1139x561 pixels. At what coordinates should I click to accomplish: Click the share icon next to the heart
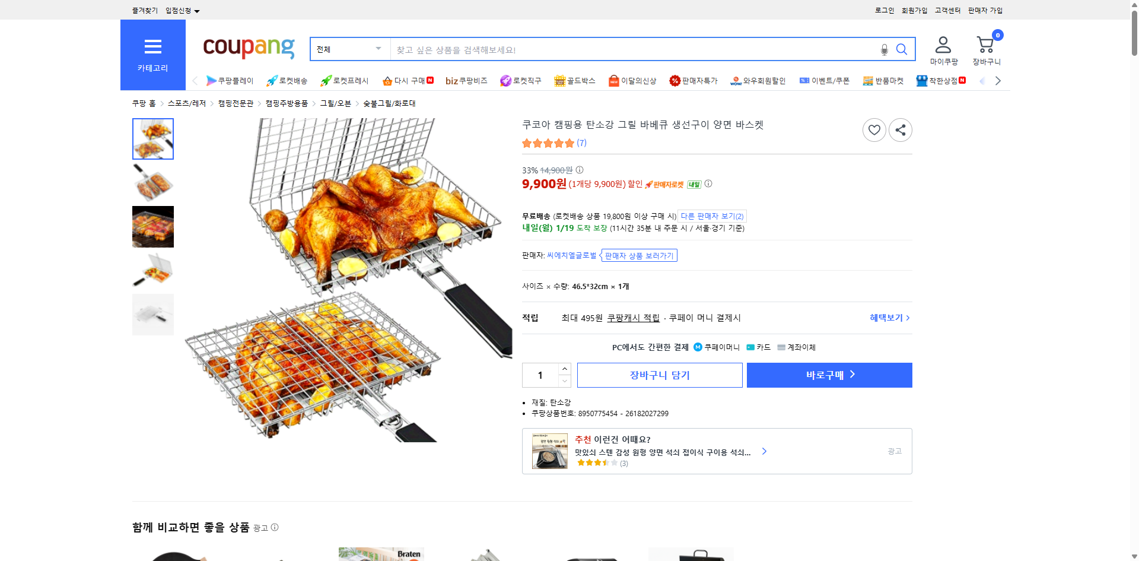click(x=900, y=129)
